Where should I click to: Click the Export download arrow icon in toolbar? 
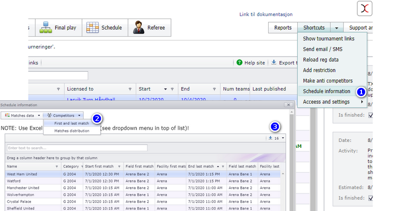[274, 62]
